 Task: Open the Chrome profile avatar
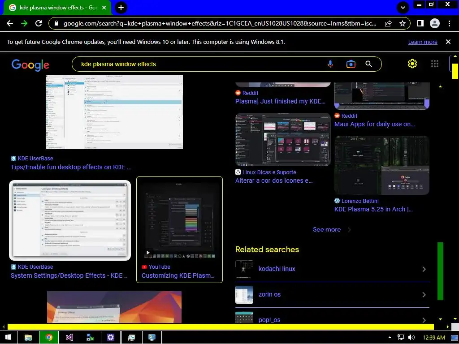pyautogui.click(x=435, y=23)
